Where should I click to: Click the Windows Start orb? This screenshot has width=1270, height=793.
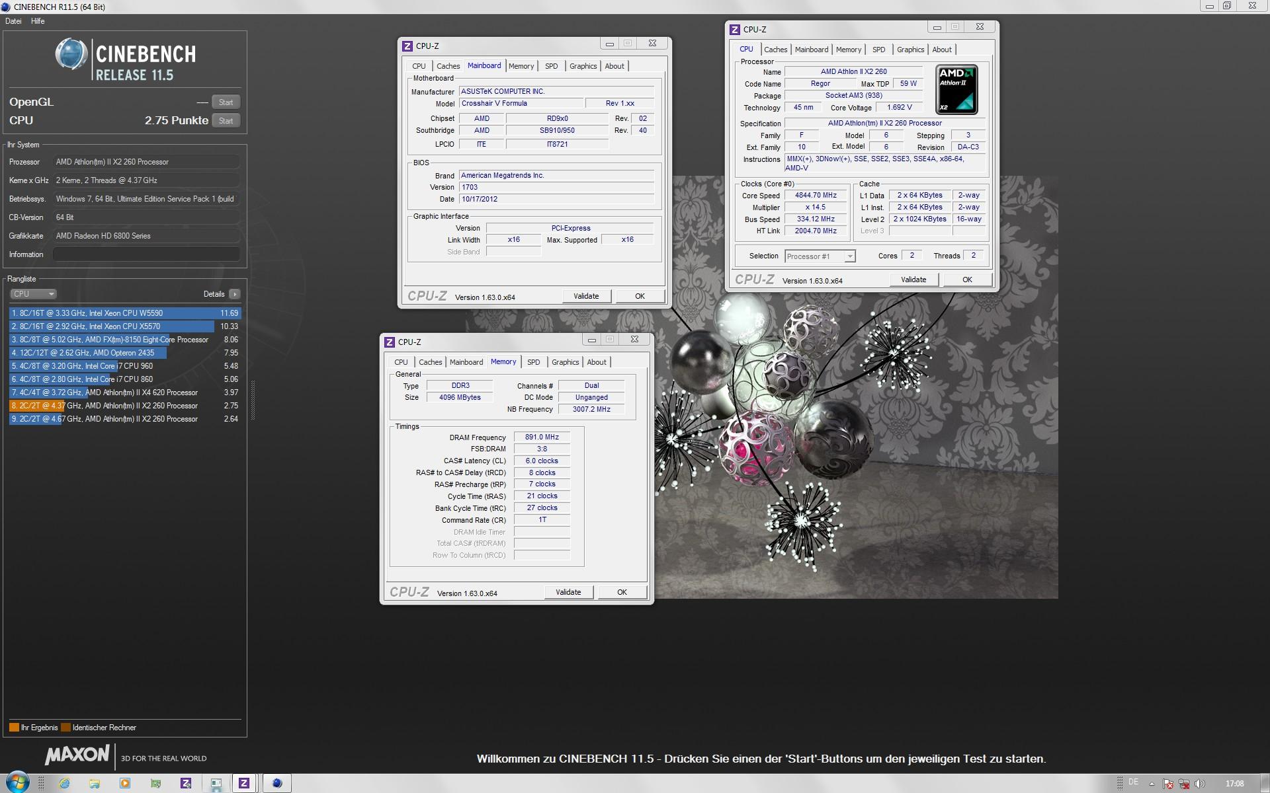(x=17, y=783)
